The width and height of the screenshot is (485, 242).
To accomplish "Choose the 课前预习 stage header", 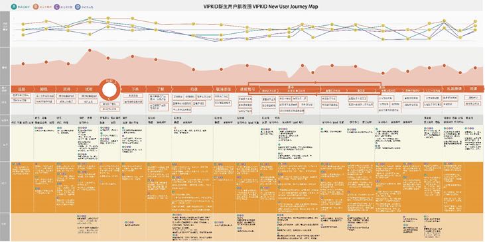I will click(x=246, y=89).
